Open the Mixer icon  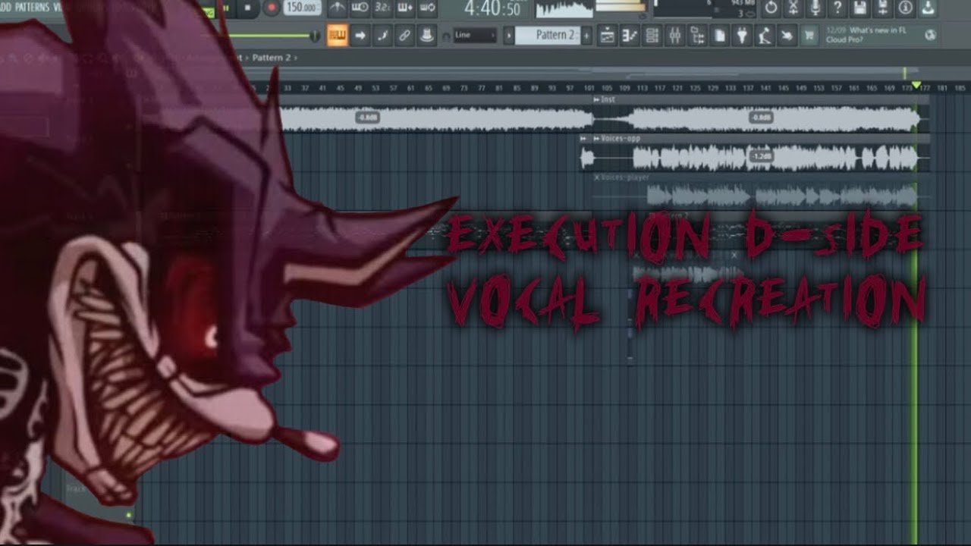pos(674,35)
